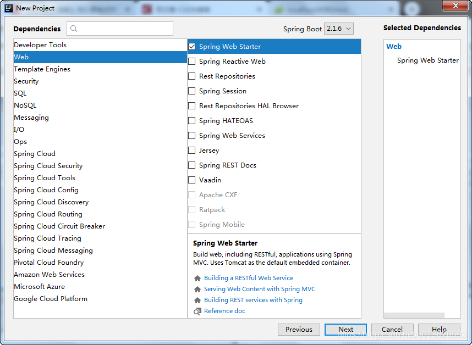The width and height of the screenshot is (472, 345).
Task: Open the Spring Boot version dropdown
Action: click(339, 29)
